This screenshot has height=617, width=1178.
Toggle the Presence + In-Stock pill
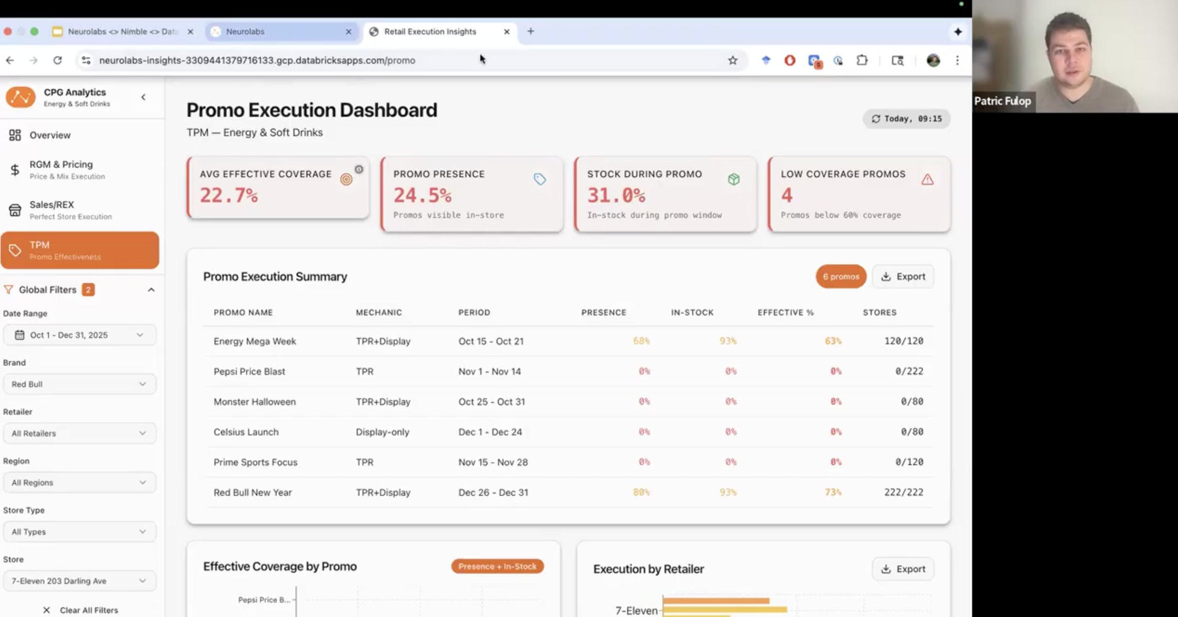point(497,566)
